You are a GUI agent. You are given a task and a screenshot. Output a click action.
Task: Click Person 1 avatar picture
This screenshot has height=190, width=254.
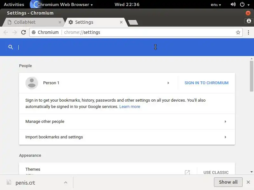pyautogui.click(x=32, y=83)
